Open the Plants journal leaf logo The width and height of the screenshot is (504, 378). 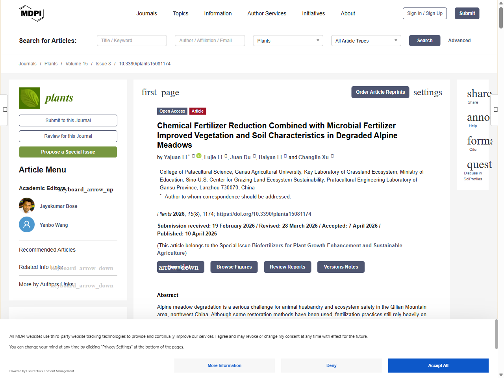[x=30, y=98]
